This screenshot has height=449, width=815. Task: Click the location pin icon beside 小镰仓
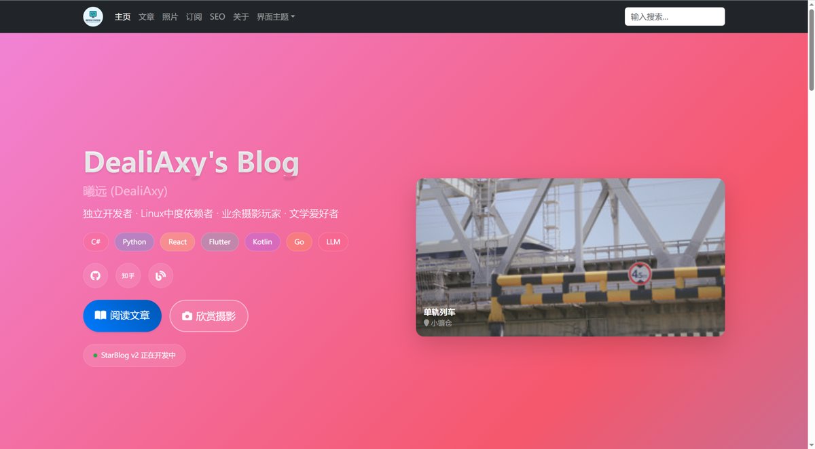coord(427,323)
